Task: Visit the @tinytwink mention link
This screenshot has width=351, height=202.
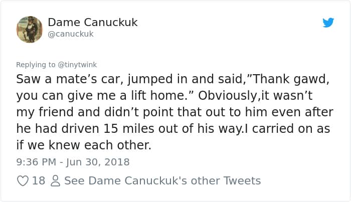Action: point(77,65)
